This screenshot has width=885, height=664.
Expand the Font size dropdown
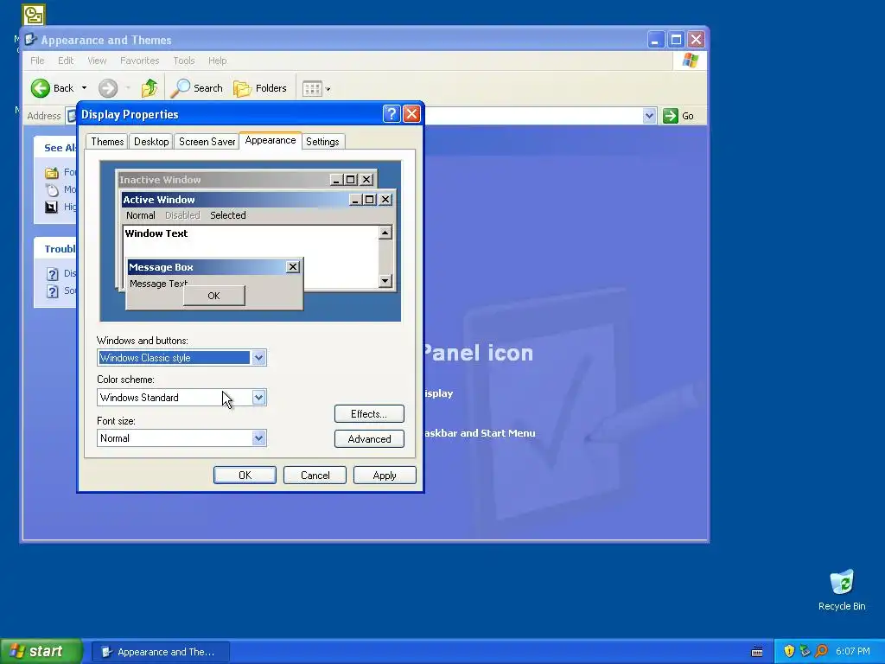(258, 438)
